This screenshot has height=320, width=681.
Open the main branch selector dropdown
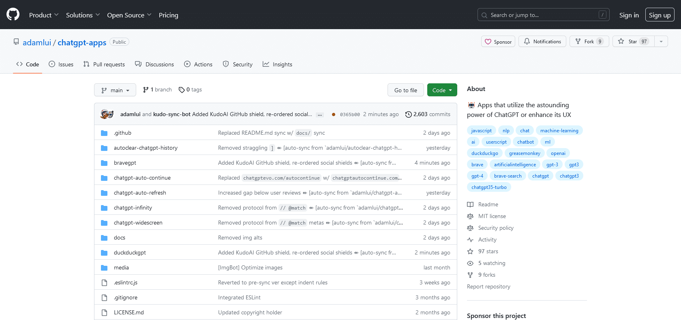pos(115,90)
